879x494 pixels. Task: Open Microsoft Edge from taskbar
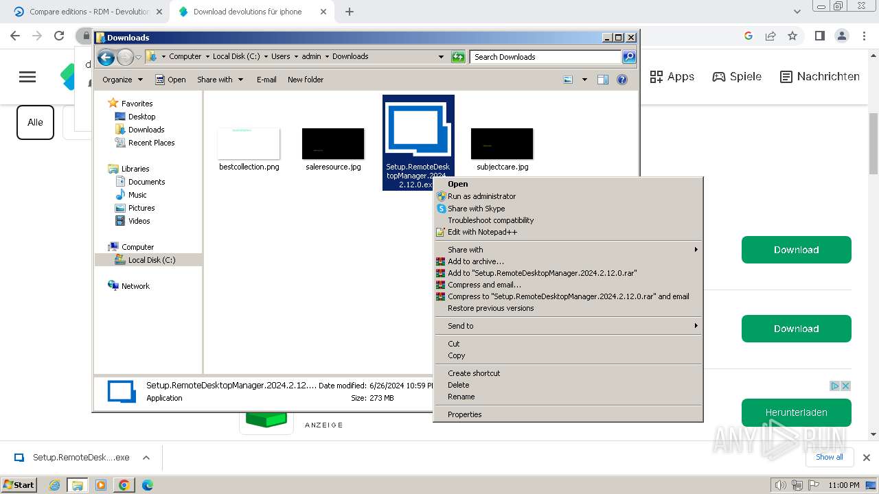point(147,485)
